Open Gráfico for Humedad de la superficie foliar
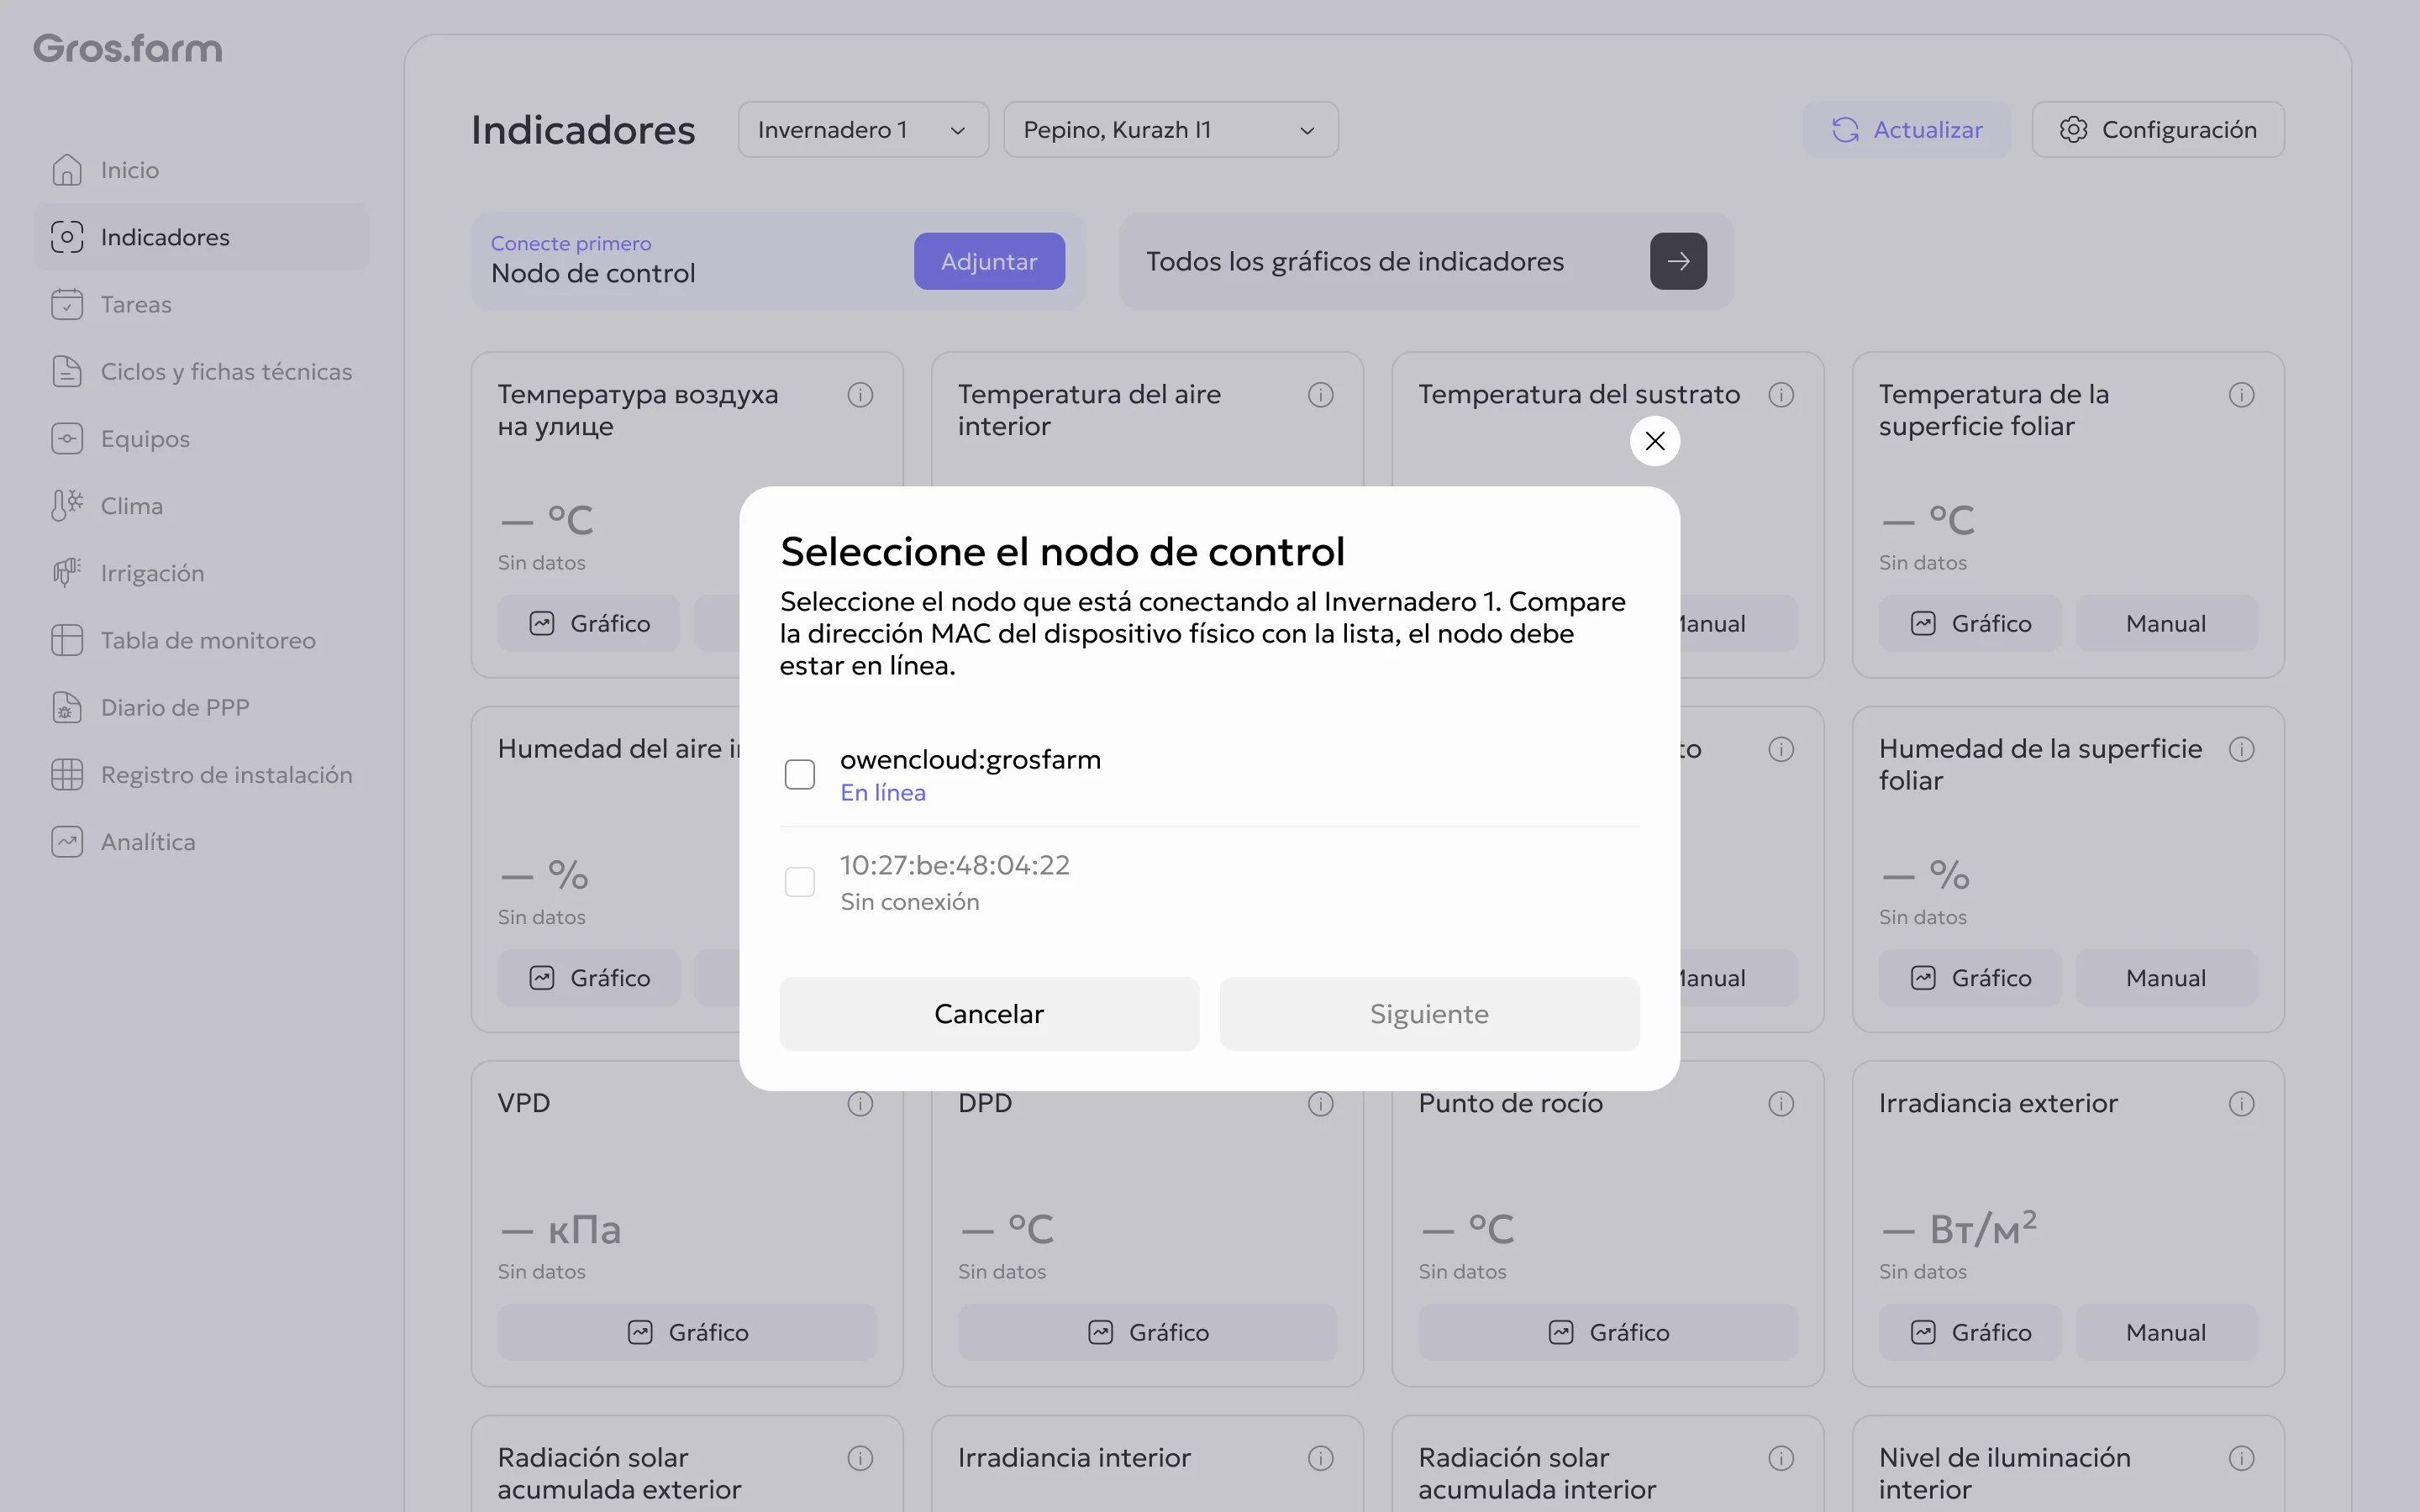 point(1970,978)
